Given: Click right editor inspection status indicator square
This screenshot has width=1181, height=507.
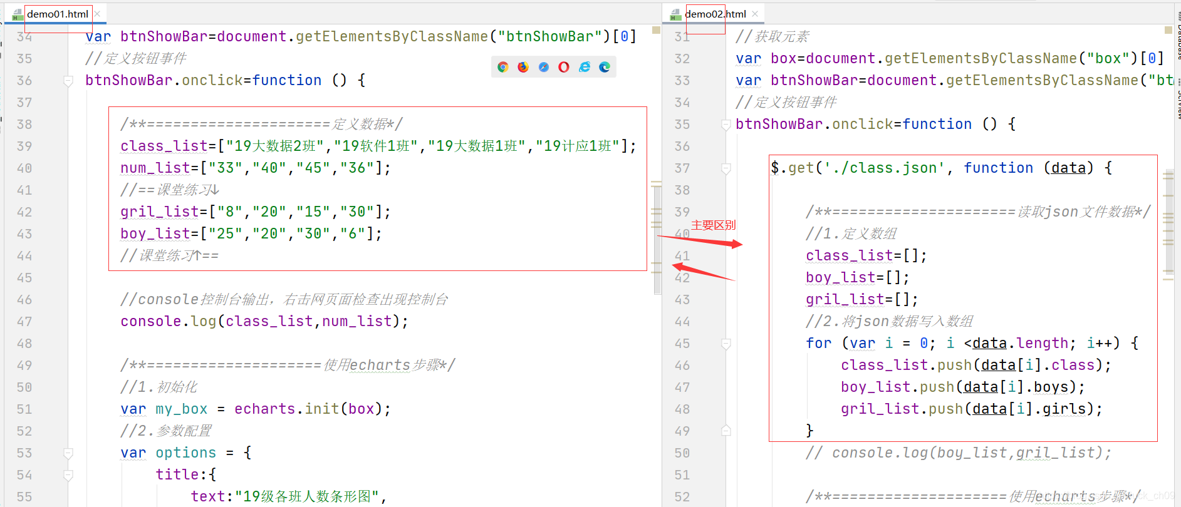Looking at the screenshot, I should click(1168, 30).
